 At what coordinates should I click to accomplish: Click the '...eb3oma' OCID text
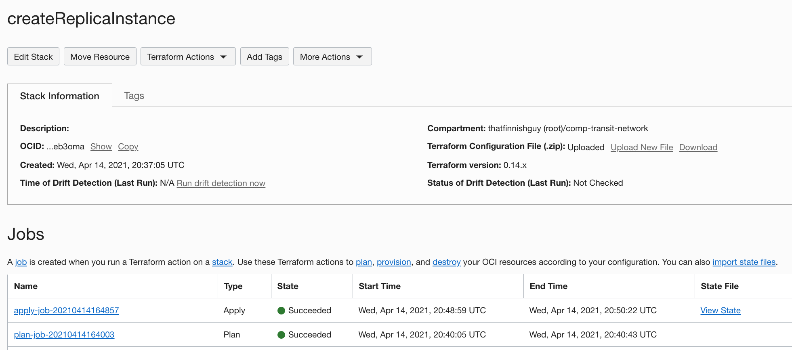(x=65, y=147)
